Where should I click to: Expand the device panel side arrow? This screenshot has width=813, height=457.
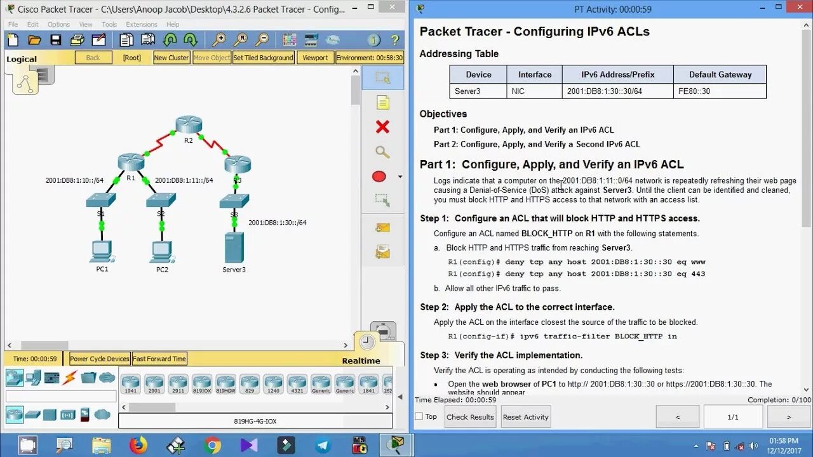pyautogui.click(x=400, y=397)
